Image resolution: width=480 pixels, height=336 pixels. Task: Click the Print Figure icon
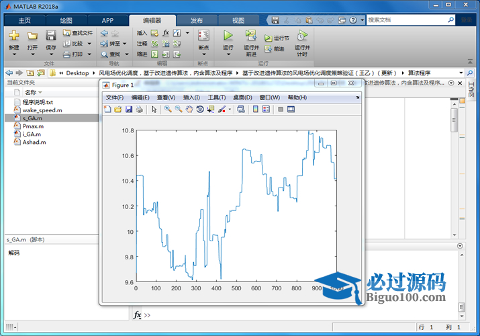click(x=139, y=110)
